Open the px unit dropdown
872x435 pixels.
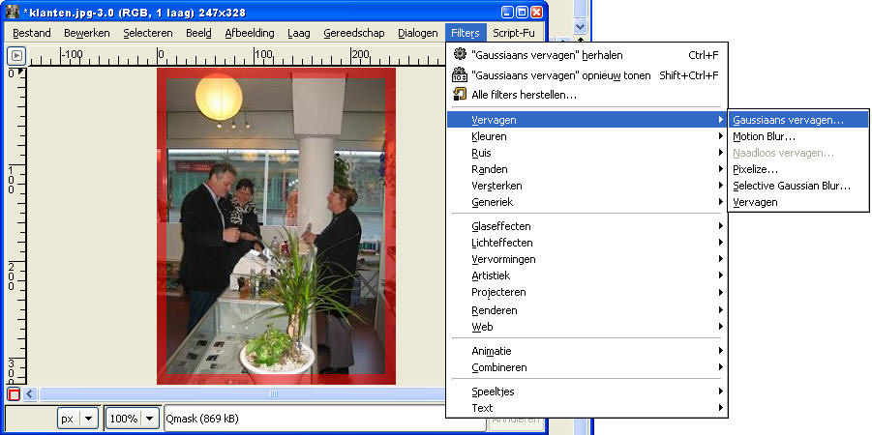pyautogui.click(x=89, y=419)
